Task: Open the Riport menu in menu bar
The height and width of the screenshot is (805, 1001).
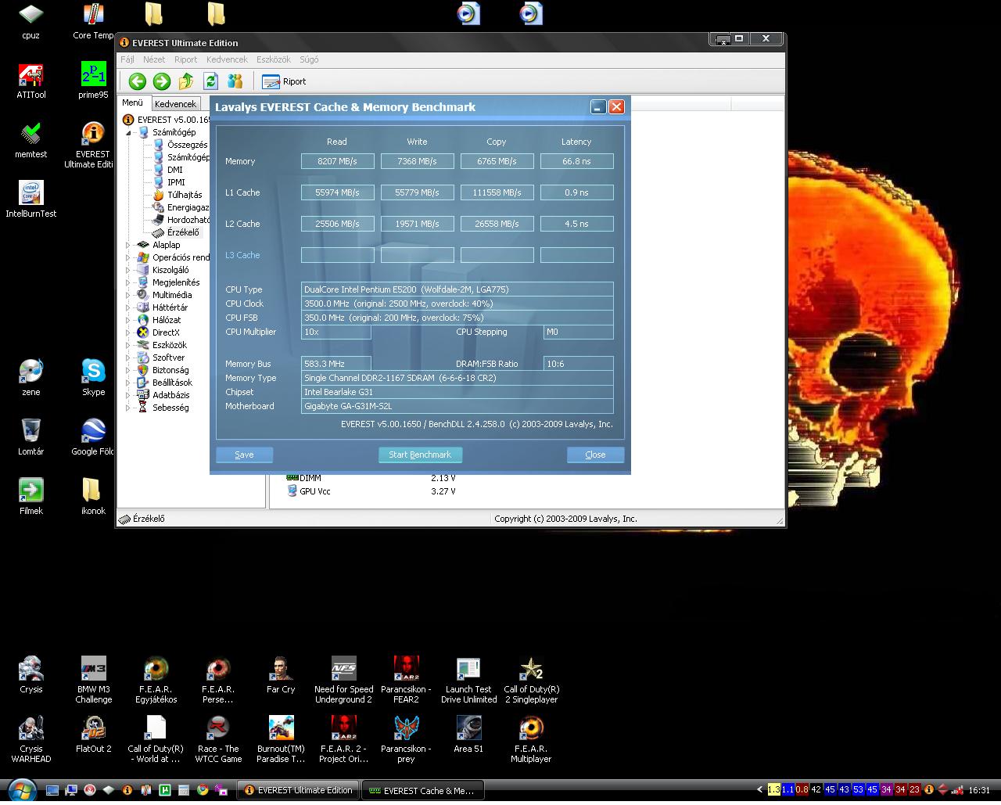Action: [x=185, y=59]
